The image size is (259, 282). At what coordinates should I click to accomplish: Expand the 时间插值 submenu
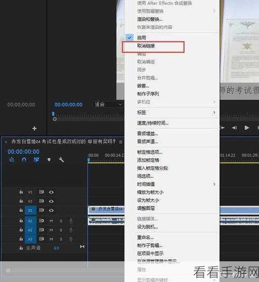coord(172,184)
